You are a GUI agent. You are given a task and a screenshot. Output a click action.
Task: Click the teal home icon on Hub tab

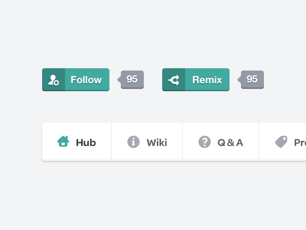point(63,141)
